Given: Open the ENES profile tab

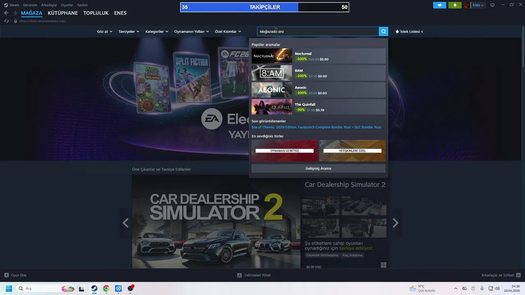Looking at the screenshot, I should point(120,13).
